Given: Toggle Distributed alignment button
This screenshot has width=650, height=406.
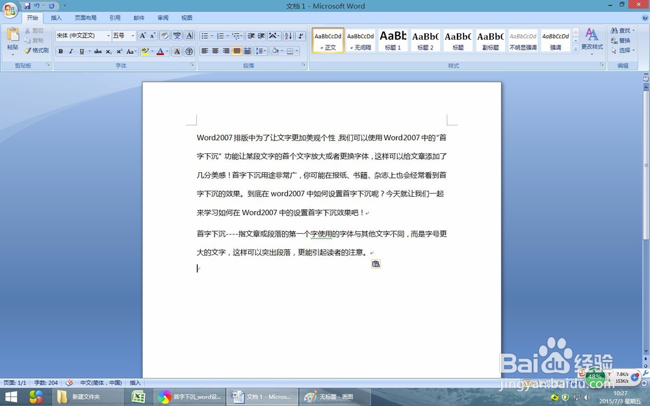Looking at the screenshot, I should coord(247,51).
